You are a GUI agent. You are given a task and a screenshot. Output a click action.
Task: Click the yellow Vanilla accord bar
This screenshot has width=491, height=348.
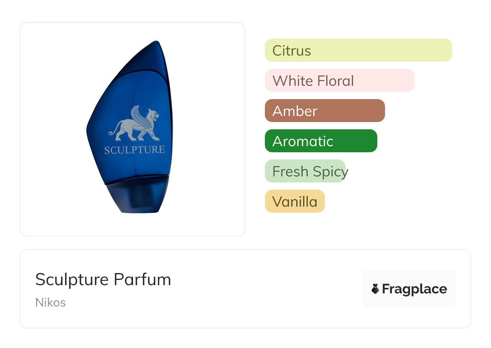coord(295,201)
